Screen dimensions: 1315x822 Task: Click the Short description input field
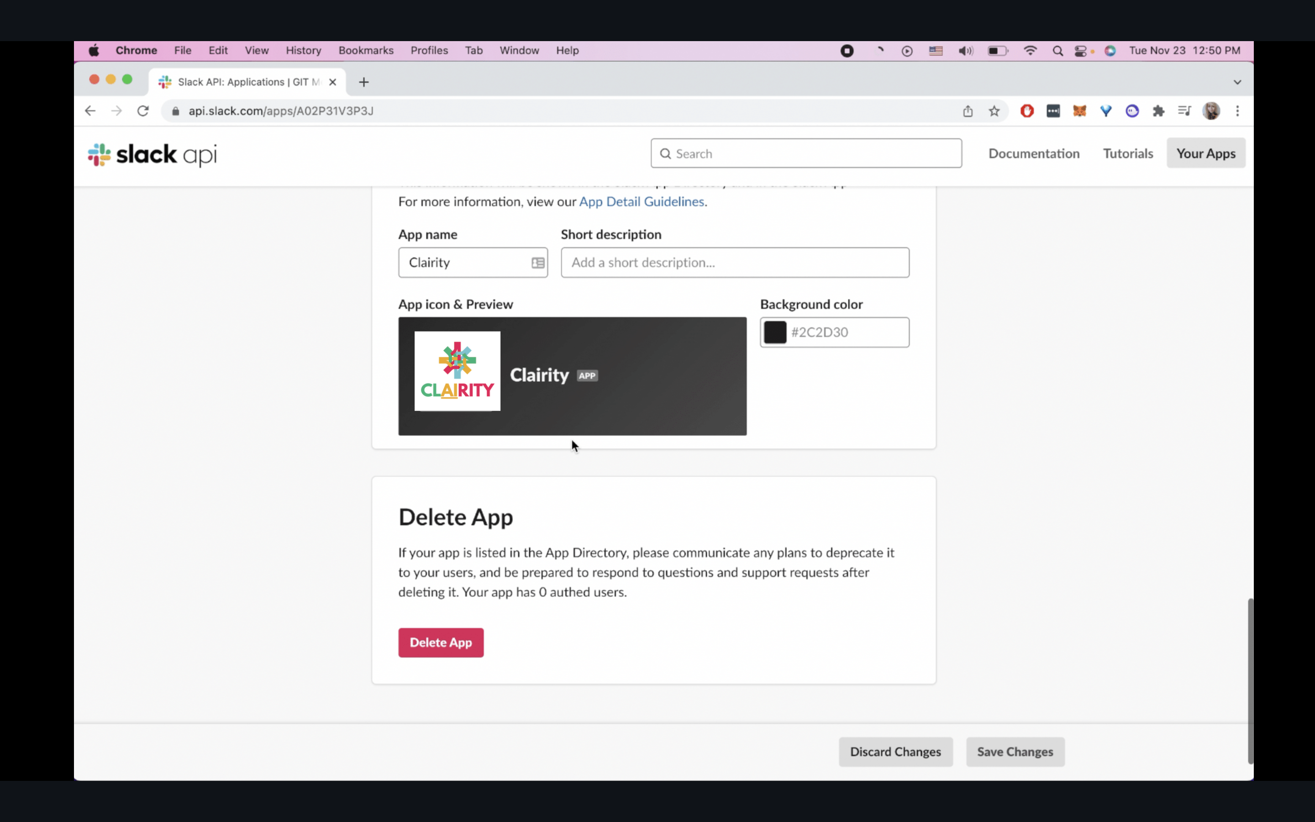coord(735,263)
